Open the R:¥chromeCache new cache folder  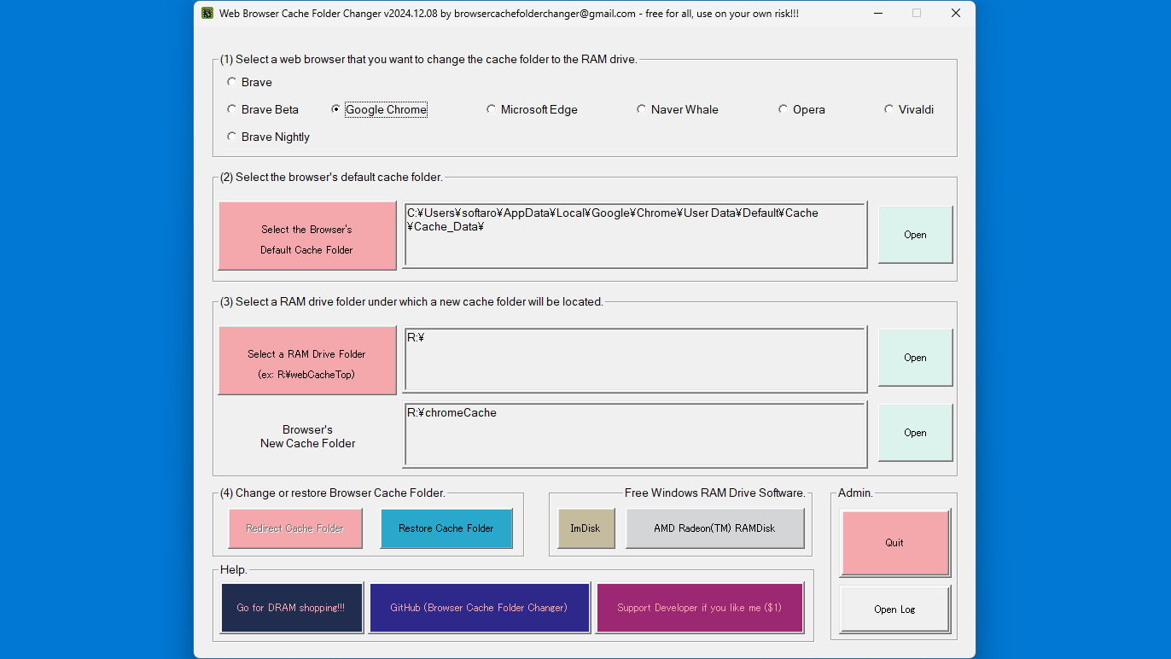915,433
